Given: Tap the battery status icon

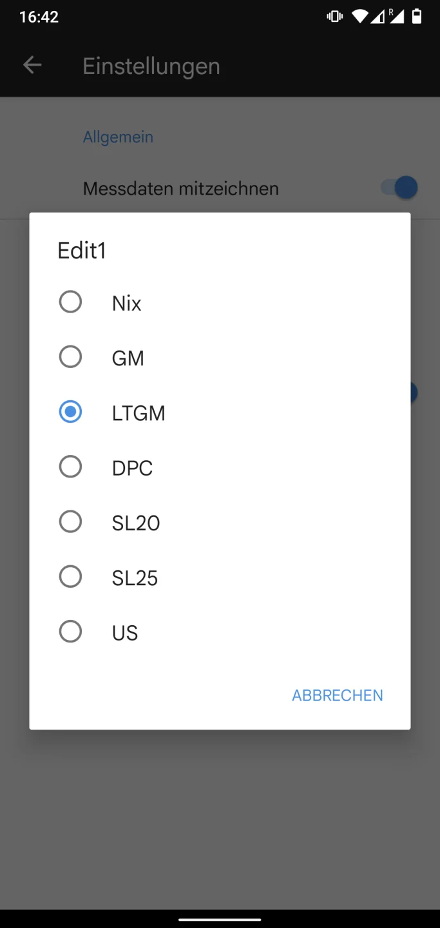Looking at the screenshot, I should pyautogui.click(x=417, y=17).
